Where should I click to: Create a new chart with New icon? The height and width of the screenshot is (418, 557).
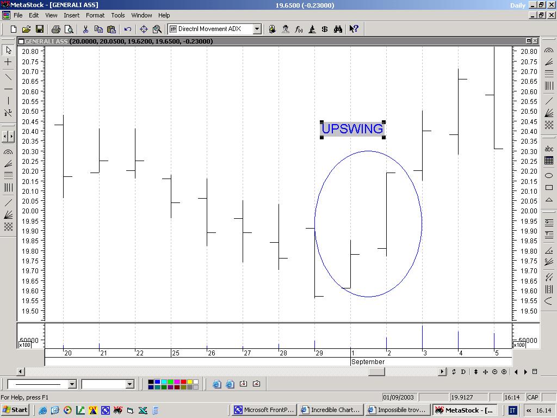(x=14, y=29)
